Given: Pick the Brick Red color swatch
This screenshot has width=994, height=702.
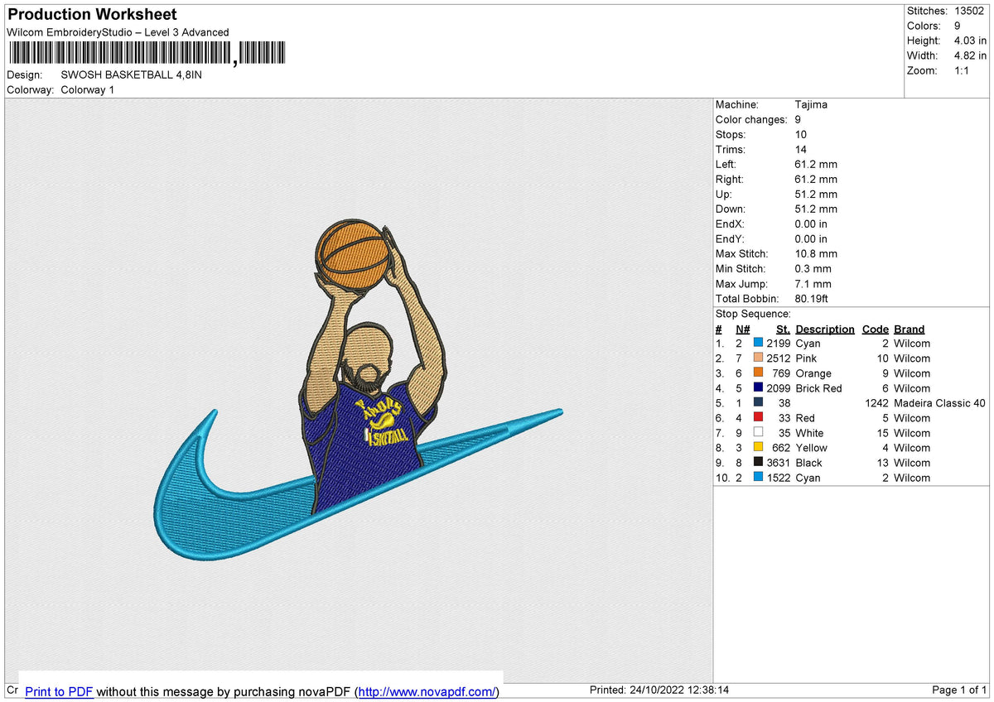Looking at the screenshot, I should tap(758, 388).
